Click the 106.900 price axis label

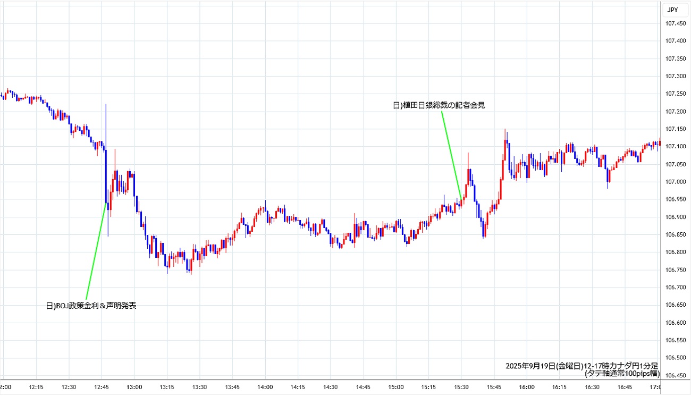point(676,217)
